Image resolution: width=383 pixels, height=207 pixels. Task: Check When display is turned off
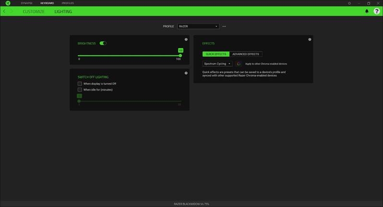click(80, 84)
